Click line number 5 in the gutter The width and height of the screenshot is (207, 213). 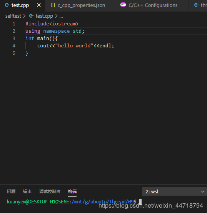tap(14, 53)
